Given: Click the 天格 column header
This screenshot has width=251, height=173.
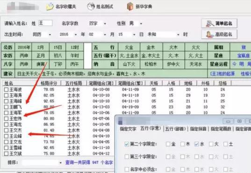Looking at the screenshot, I should pyautogui.click(x=154, y=83).
